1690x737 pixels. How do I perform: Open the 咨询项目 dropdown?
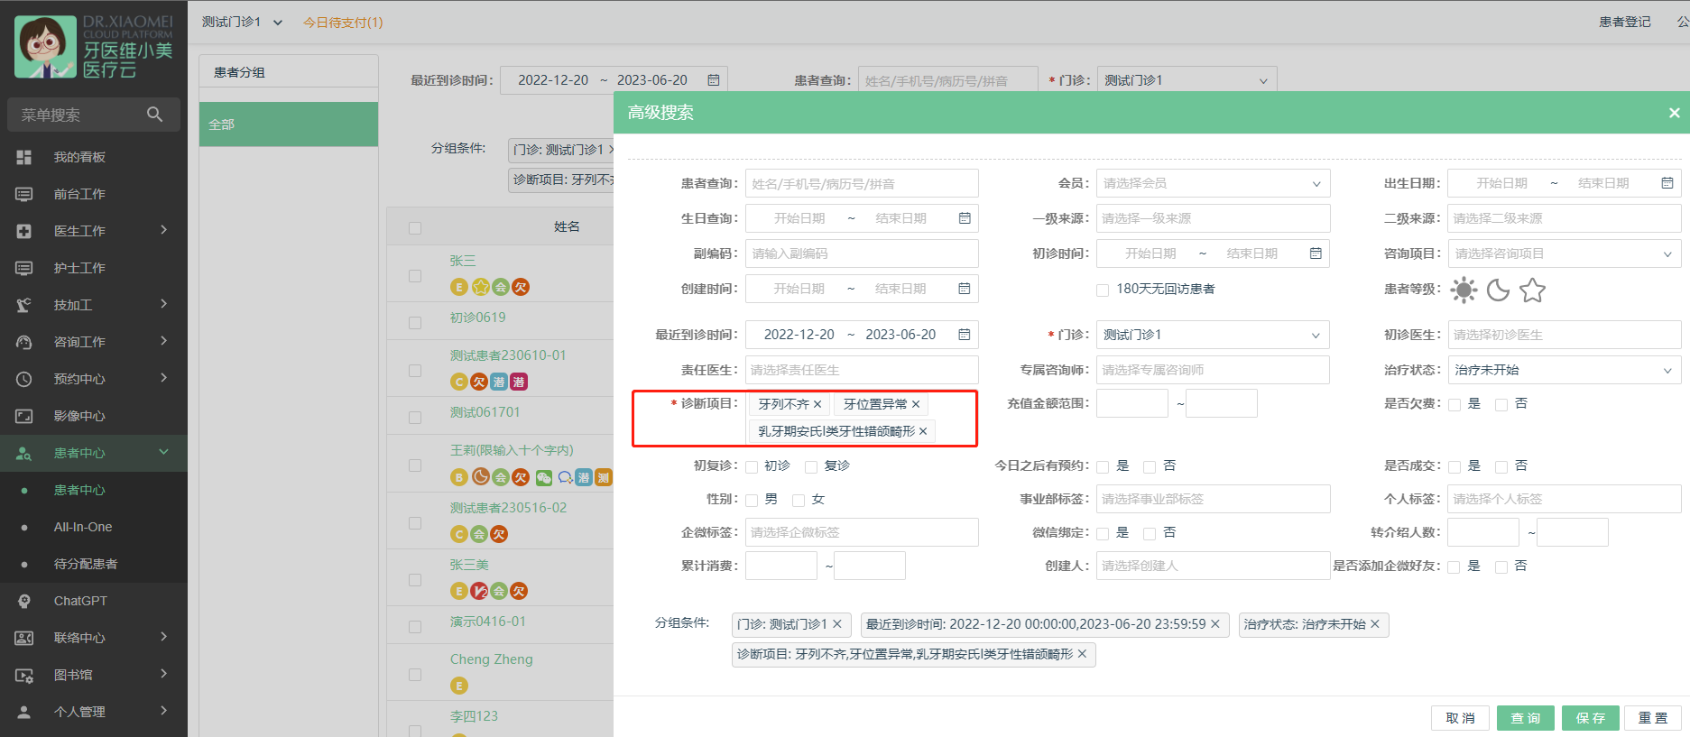pyautogui.click(x=1563, y=254)
